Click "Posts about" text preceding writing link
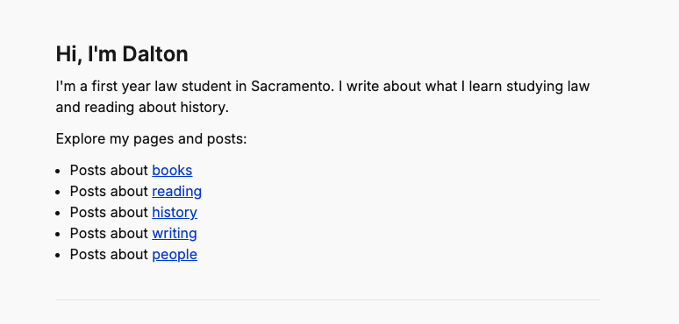This screenshot has height=324, width=679. [x=109, y=233]
